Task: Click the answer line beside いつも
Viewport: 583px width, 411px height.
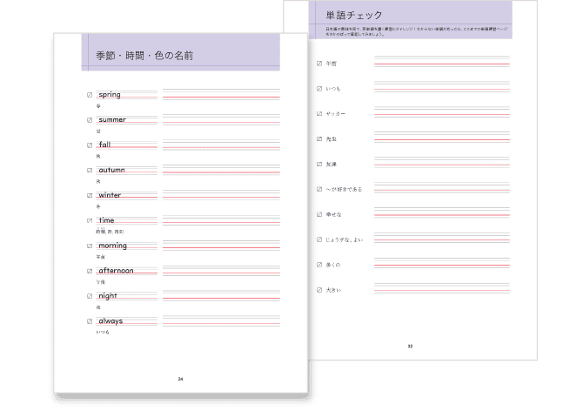Action: [x=441, y=88]
